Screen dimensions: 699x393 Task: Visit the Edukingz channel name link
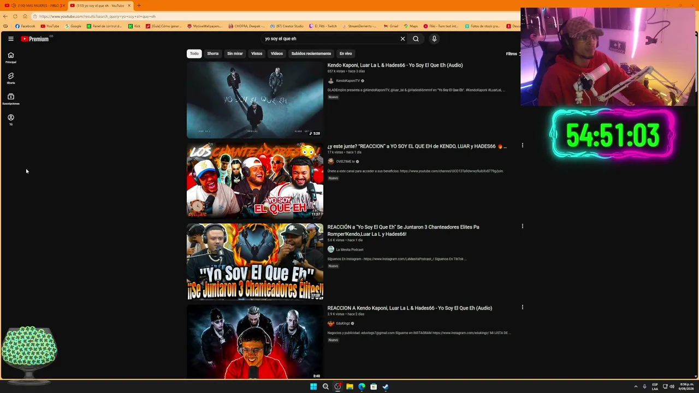[343, 323]
